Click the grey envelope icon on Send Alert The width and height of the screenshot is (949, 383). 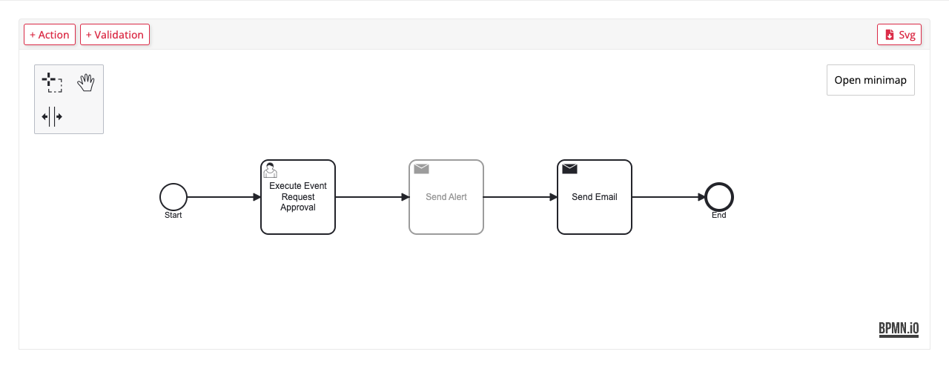pyautogui.click(x=421, y=169)
